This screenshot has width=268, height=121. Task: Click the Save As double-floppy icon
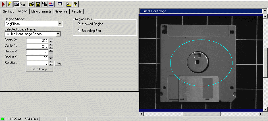click(x=44, y=4)
